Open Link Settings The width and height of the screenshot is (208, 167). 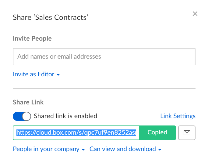(178, 116)
